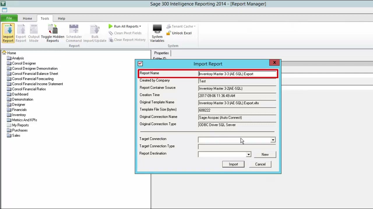This screenshot has width=373, height=209.
Task: Click the Template File Size field
Action: pyautogui.click(x=237, y=110)
